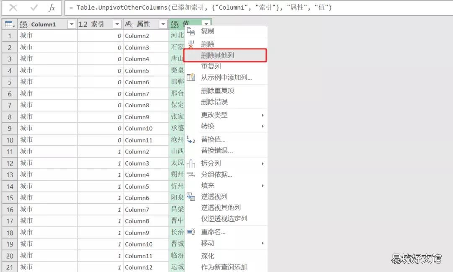Click the index value 1 in row 16
453x272 pixels.
100,209
